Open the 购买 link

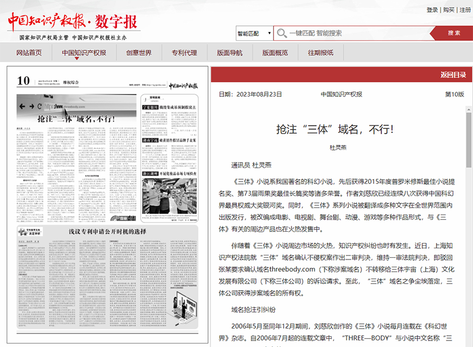(x=449, y=10)
